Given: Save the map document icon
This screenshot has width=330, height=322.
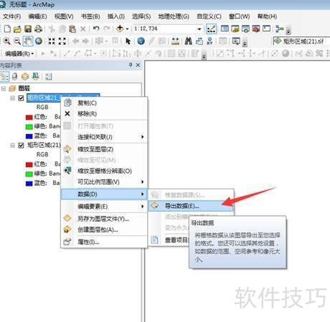Looking at the screenshot, I should tap(28, 29).
